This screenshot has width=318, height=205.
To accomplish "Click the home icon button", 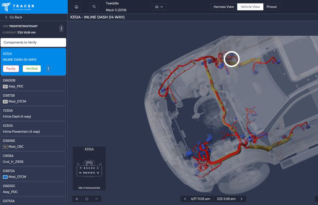I will 76,7.
